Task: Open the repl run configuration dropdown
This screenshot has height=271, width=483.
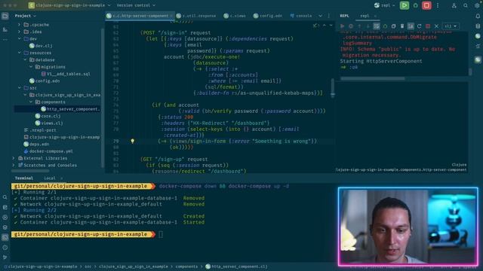Action: coord(384,5)
